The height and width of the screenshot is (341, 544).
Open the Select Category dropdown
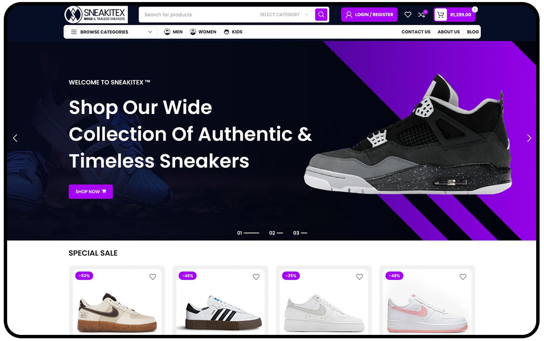284,15
